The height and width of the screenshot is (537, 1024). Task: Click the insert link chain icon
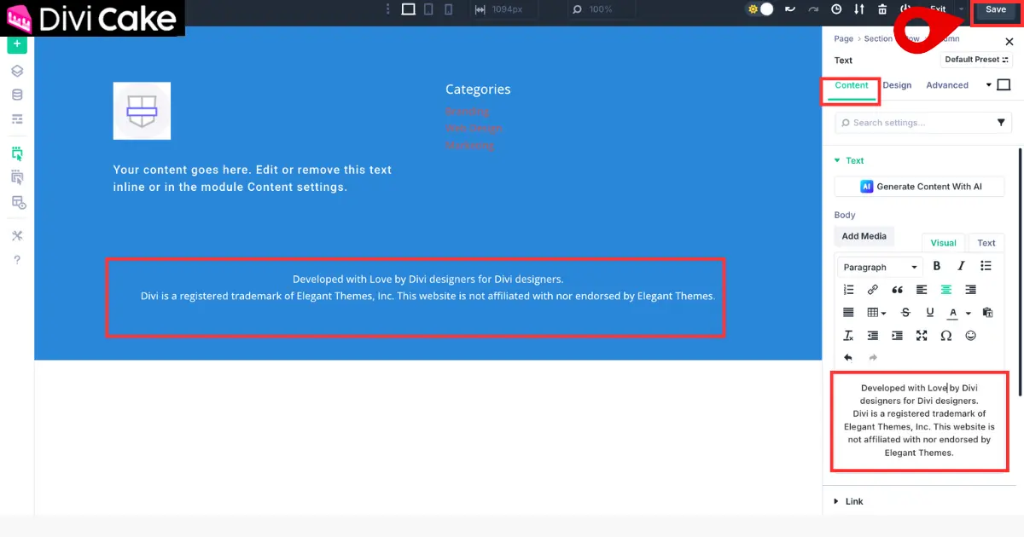[872, 290]
